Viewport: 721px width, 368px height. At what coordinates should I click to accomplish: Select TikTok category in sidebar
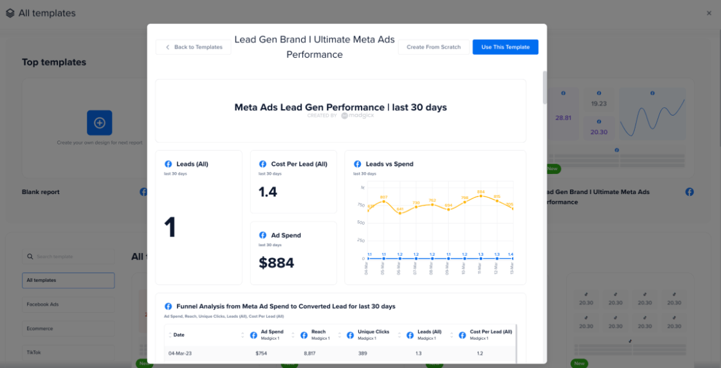pyautogui.click(x=69, y=353)
